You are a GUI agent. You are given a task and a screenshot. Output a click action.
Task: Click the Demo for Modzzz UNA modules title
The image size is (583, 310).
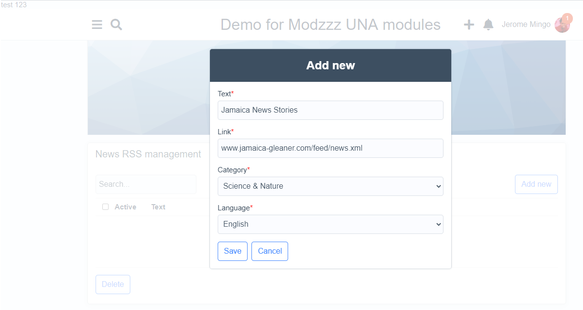point(330,25)
